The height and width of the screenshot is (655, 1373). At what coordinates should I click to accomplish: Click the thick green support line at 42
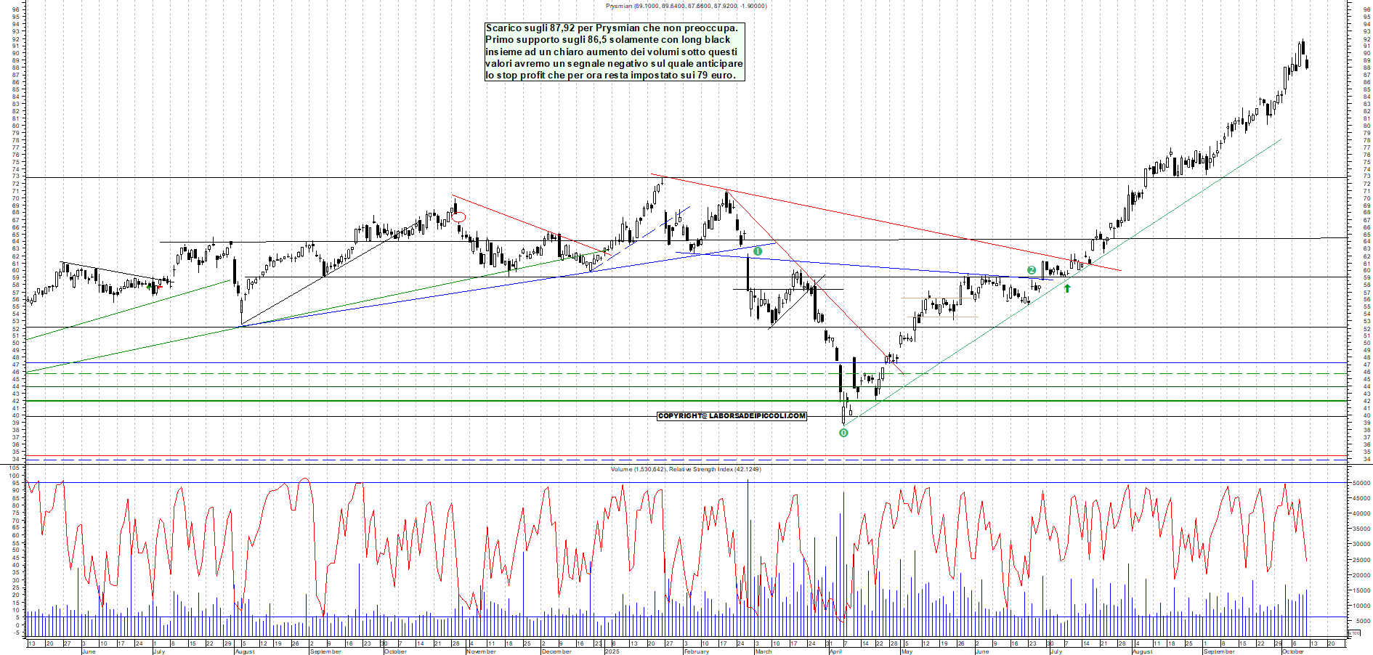436,401
